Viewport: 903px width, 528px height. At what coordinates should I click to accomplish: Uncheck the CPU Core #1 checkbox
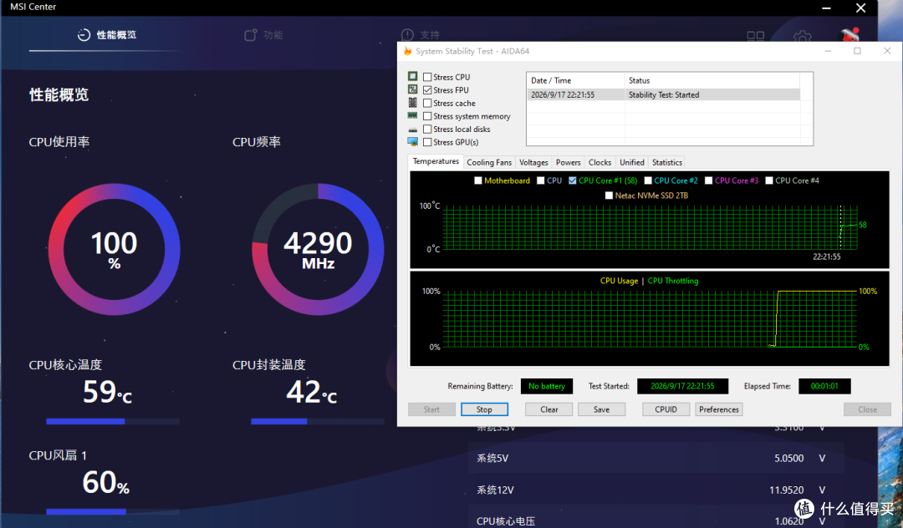click(x=573, y=180)
